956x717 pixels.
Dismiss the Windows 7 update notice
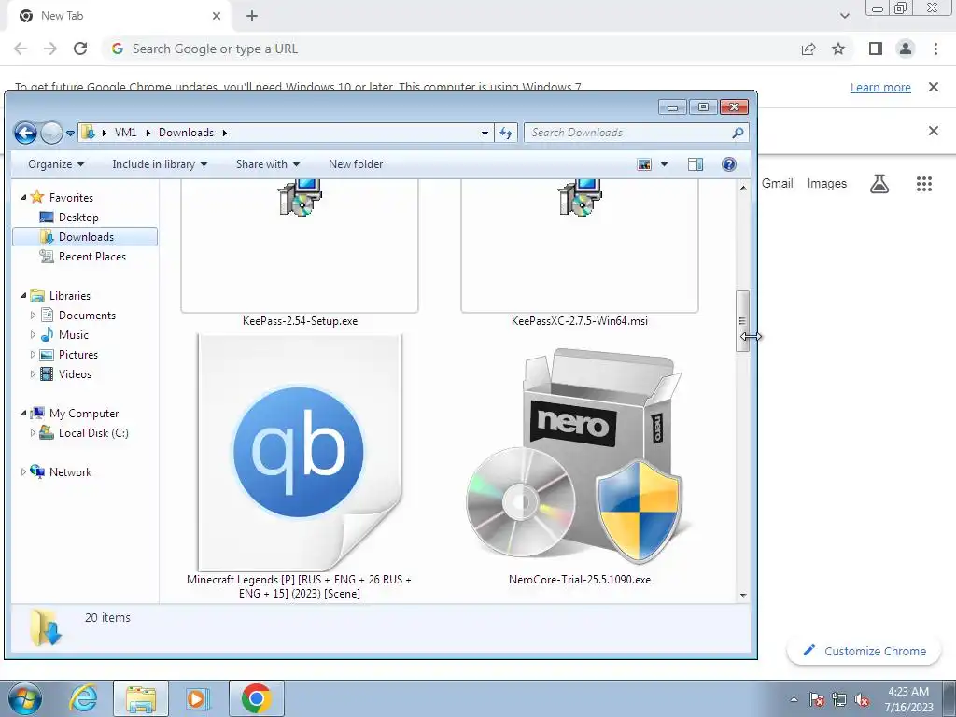[x=933, y=87]
